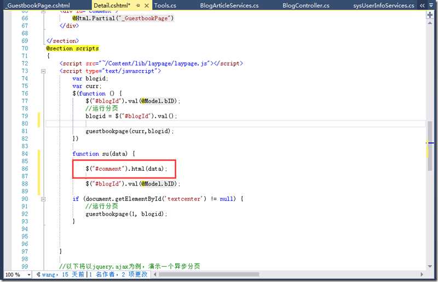Click @section scripts highlighted text
Screen dimensions: 438x282
(x=72, y=48)
